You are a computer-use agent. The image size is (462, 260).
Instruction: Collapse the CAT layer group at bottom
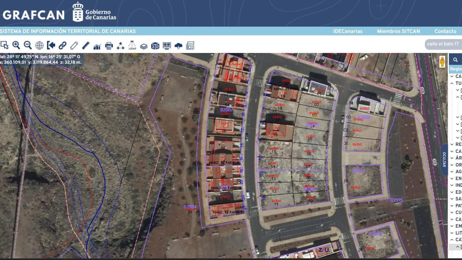click(x=452, y=240)
